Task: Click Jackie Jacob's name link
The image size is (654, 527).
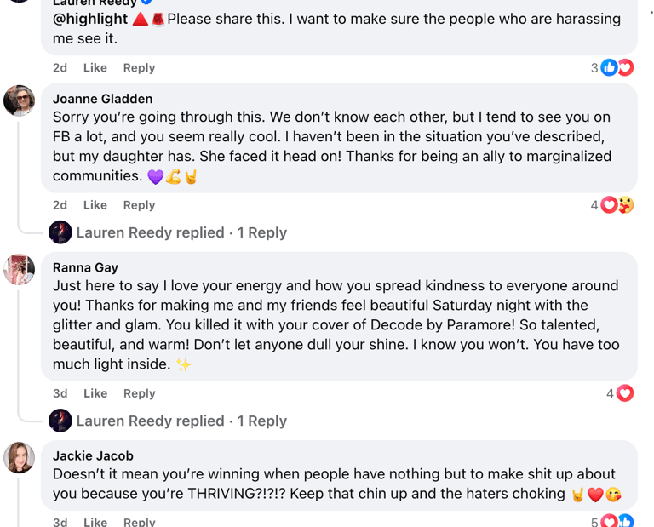Action: [x=93, y=455]
